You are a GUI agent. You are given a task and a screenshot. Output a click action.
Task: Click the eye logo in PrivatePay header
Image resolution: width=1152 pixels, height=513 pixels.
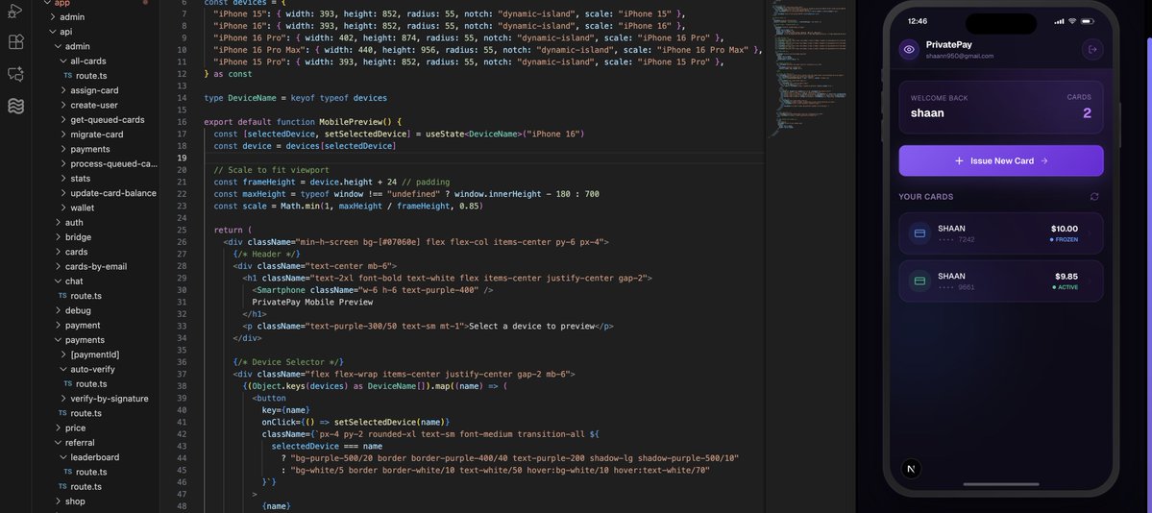pos(909,49)
